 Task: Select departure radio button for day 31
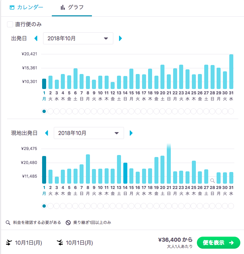pos(231,111)
